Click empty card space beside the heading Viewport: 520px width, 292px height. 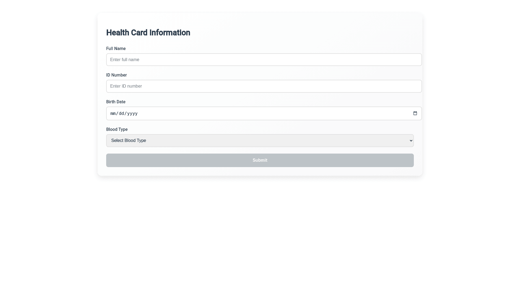point(298,33)
